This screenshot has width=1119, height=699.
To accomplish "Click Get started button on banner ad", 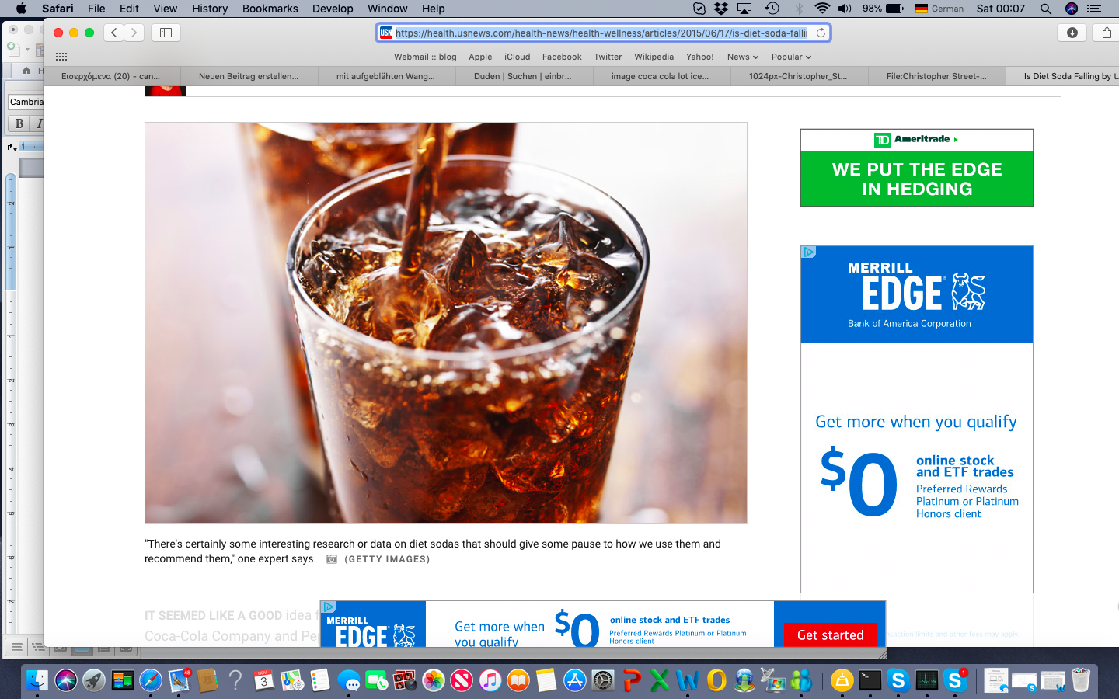I will coord(830,635).
